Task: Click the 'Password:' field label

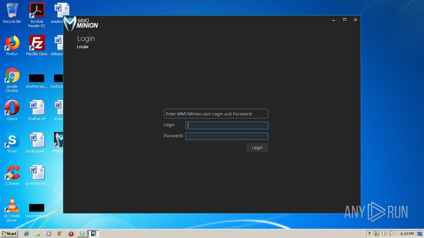Action: click(x=174, y=136)
